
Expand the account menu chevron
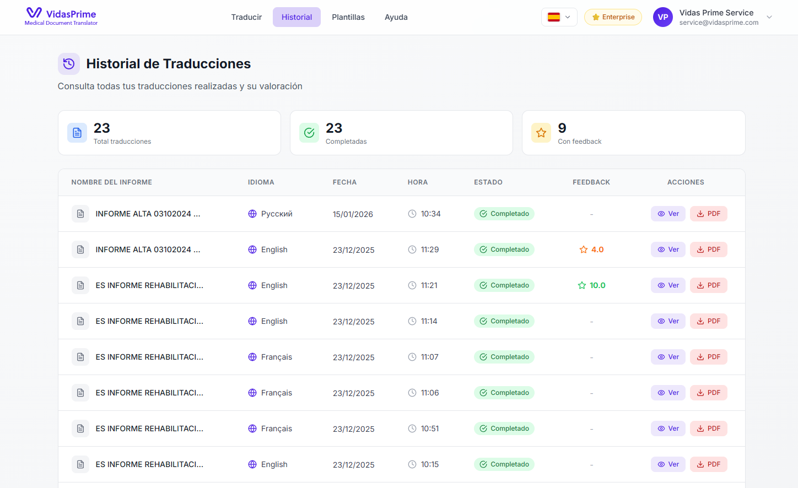769,17
